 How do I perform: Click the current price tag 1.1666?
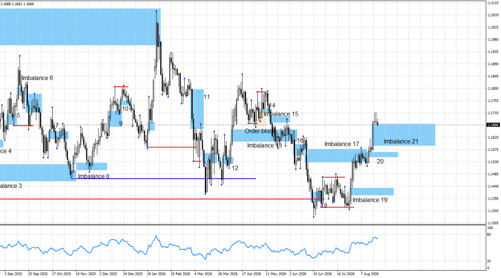493,125
